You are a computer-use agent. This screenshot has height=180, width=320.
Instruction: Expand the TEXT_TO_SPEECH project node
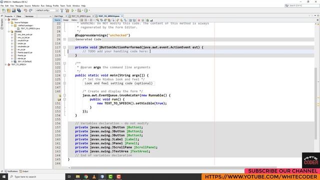(5, 64)
